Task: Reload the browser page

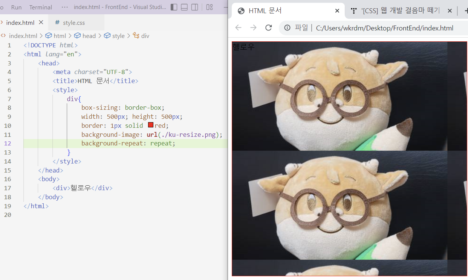Action: (x=269, y=28)
